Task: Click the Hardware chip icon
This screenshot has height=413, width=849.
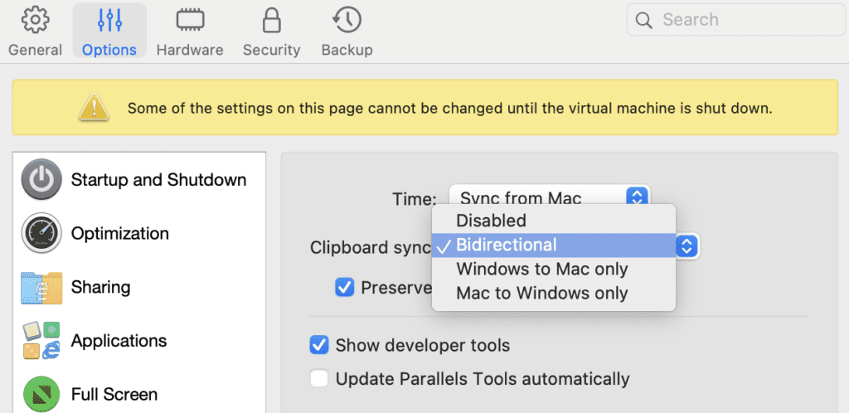Action: click(x=189, y=20)
